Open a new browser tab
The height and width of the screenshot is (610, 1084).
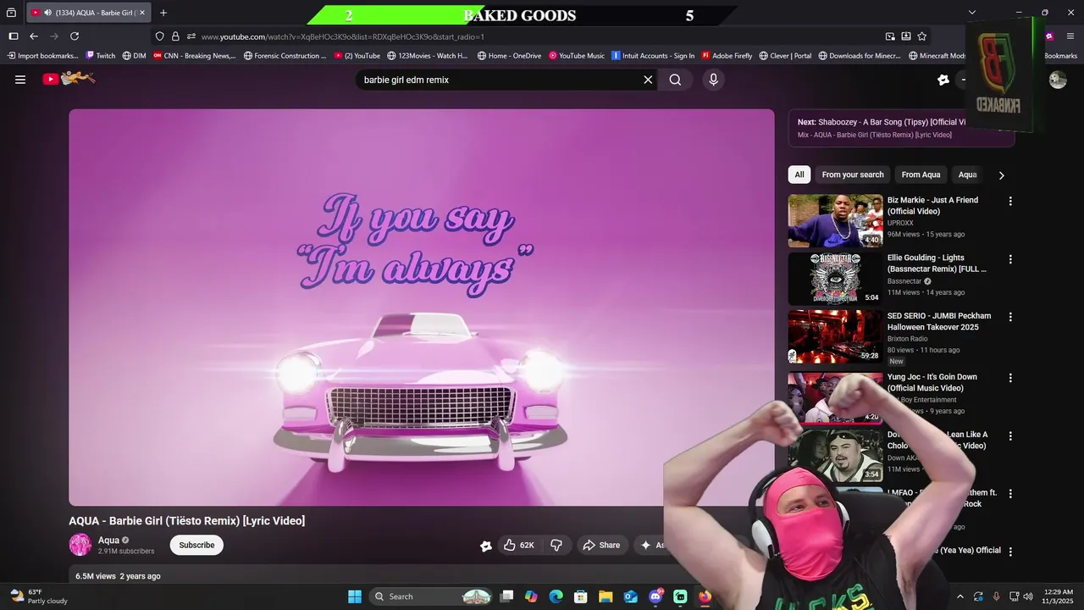pos(163,13)
